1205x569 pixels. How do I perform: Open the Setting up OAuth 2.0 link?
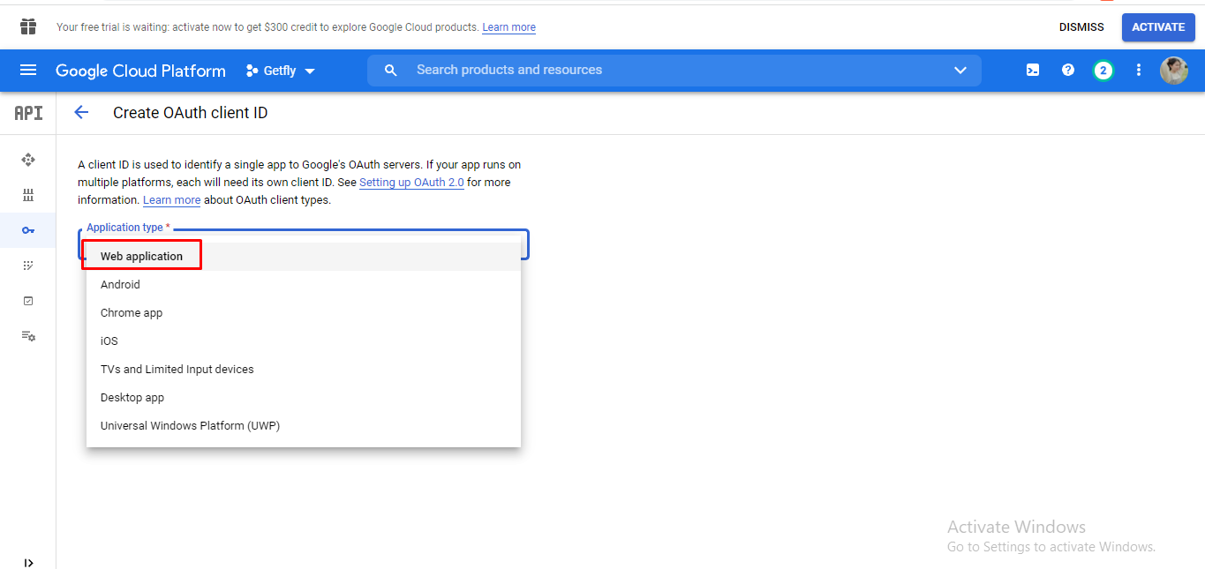coord(411,183)
